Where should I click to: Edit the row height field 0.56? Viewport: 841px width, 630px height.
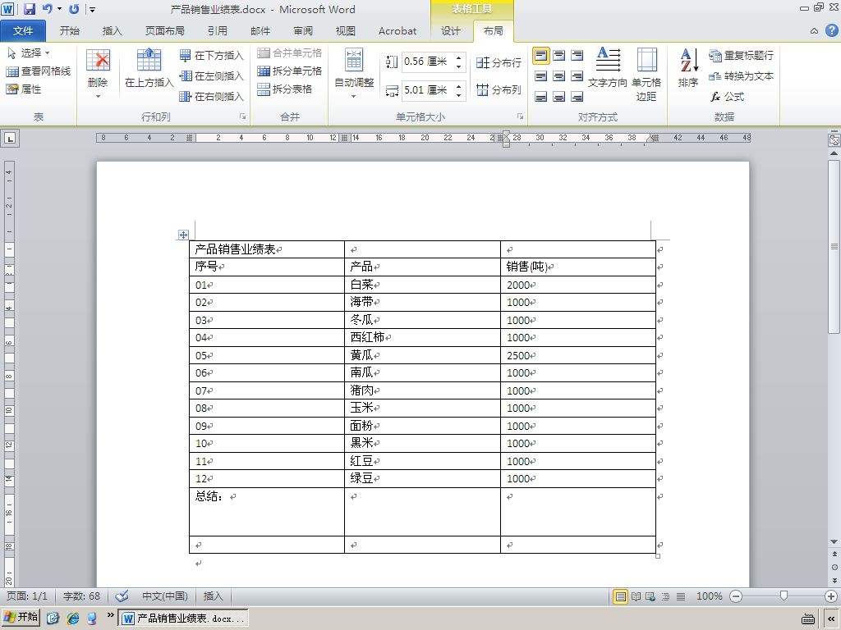pos(427,62)
